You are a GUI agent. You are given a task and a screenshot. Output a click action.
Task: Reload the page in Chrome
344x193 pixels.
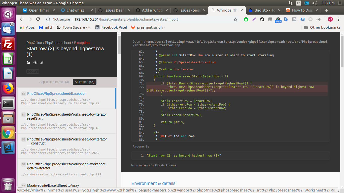point(38,19)
